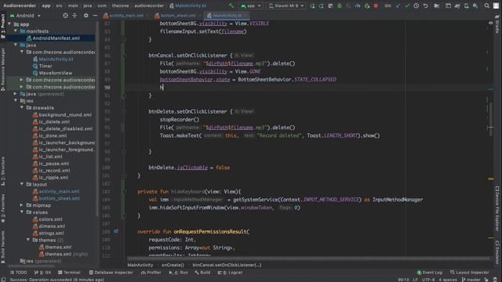
Task: Open the Android project view dropdown
Action: [25, 16]
